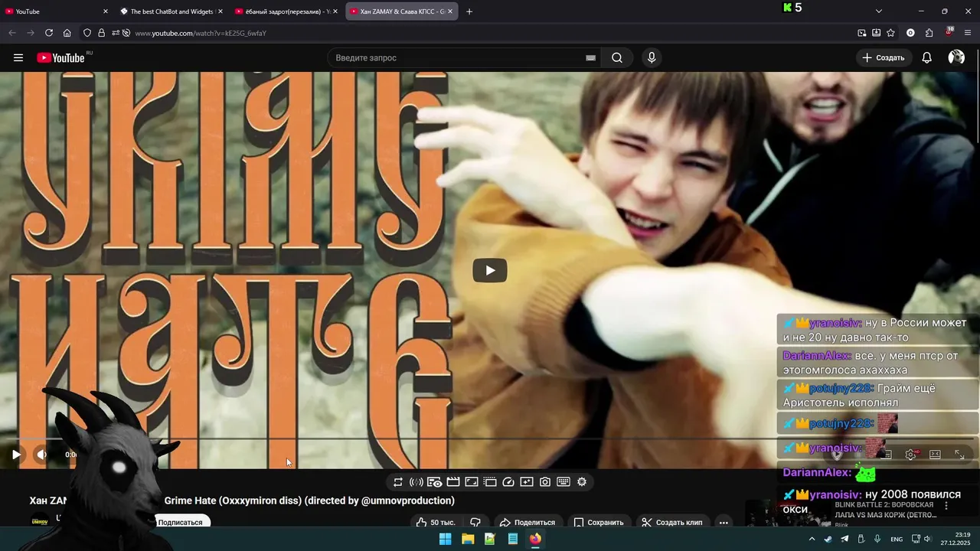The width and height of the screenshot is (980, 551).
Task: Toggle the cinema clapperboard mode icon
Action: point(453,482)
